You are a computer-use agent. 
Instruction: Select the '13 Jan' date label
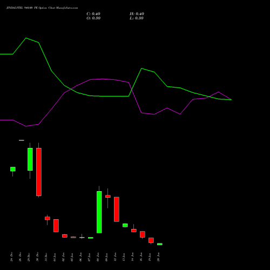[124, 256]
